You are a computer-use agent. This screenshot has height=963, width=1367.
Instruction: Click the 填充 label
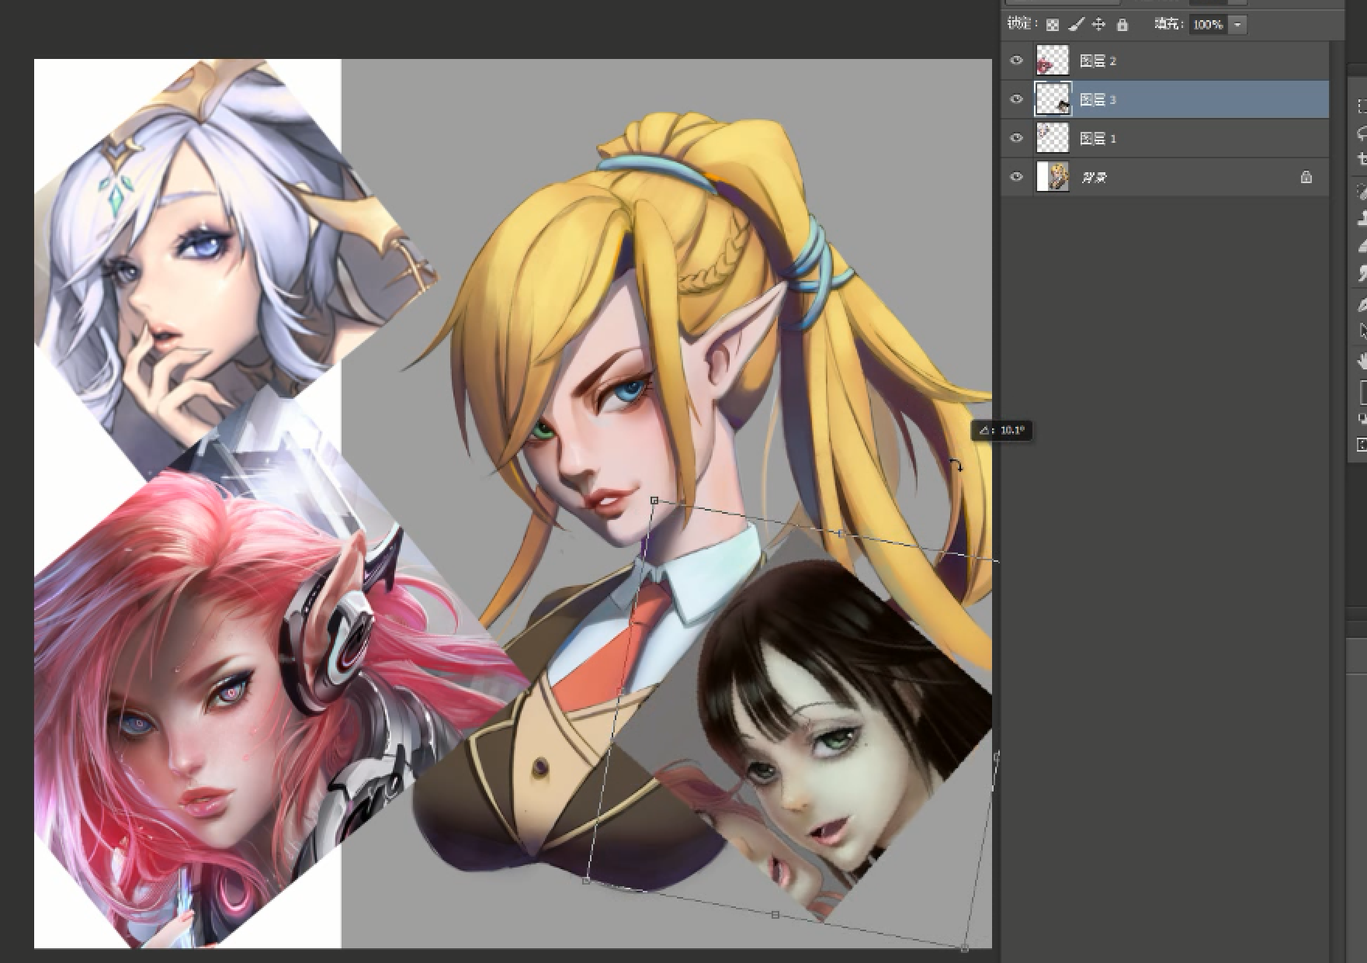tap(1169, 24)
